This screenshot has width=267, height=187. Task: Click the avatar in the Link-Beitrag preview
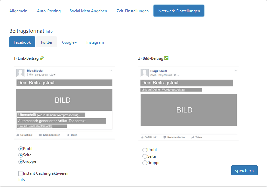pyautogui.click(x=20, y=73)
